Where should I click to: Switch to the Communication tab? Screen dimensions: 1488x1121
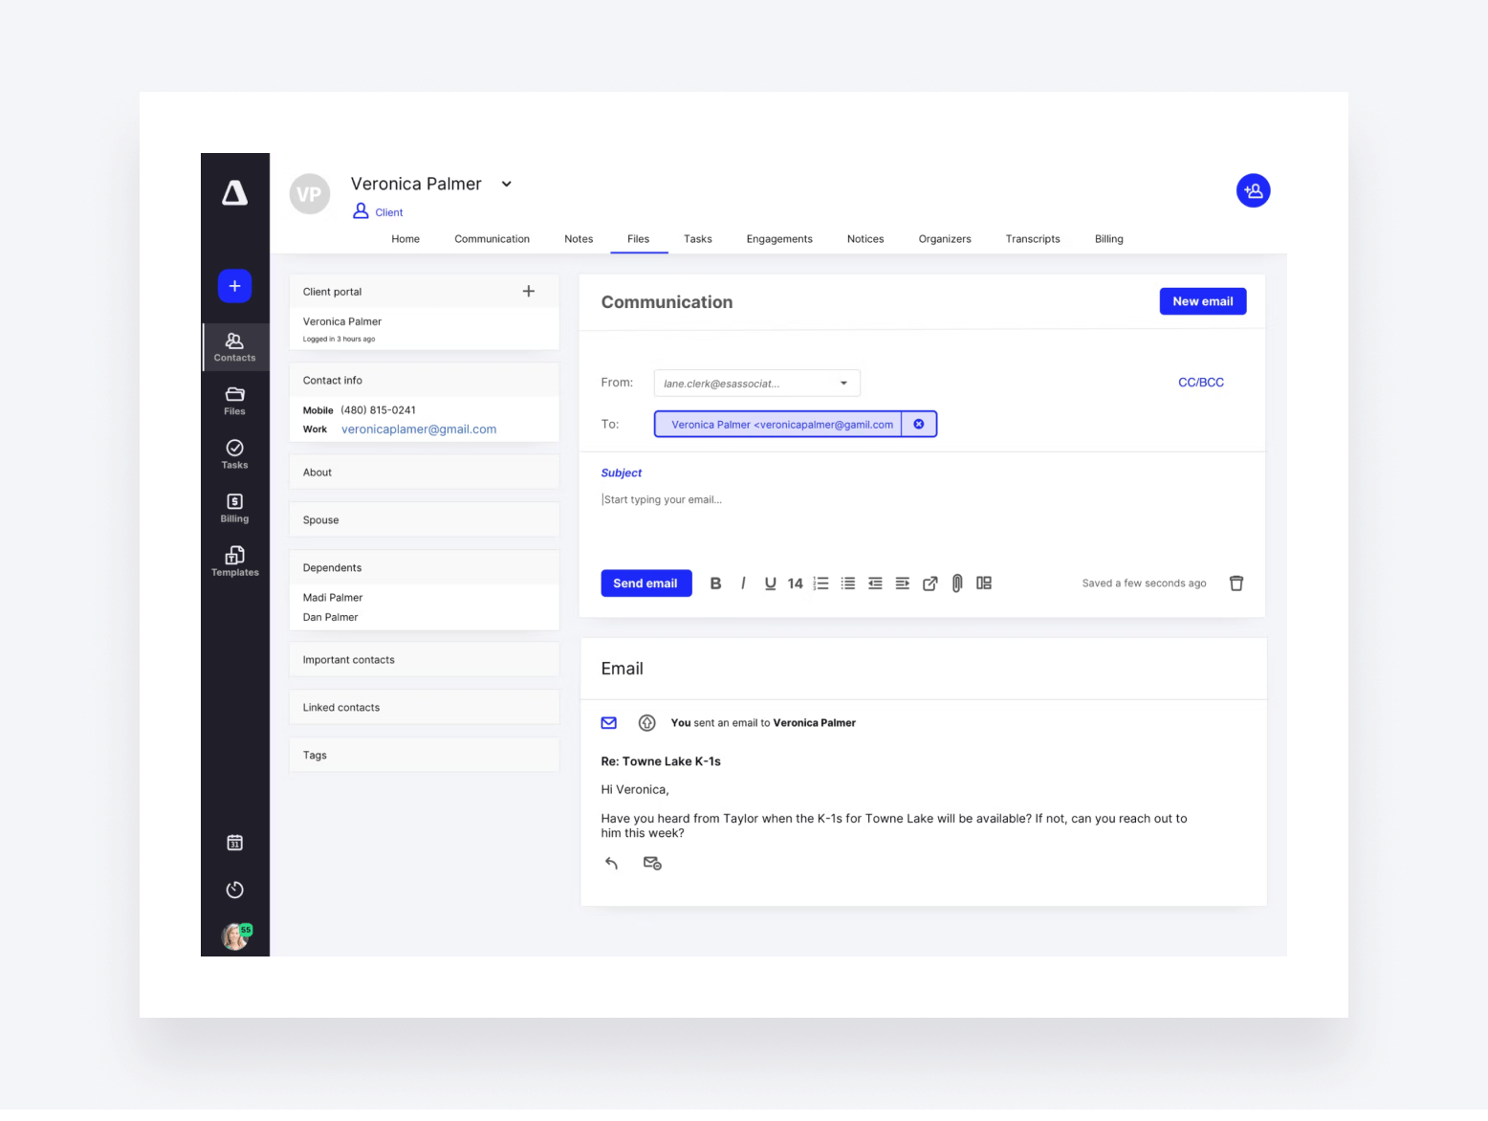pyautogui.click(x=492, y=239)
